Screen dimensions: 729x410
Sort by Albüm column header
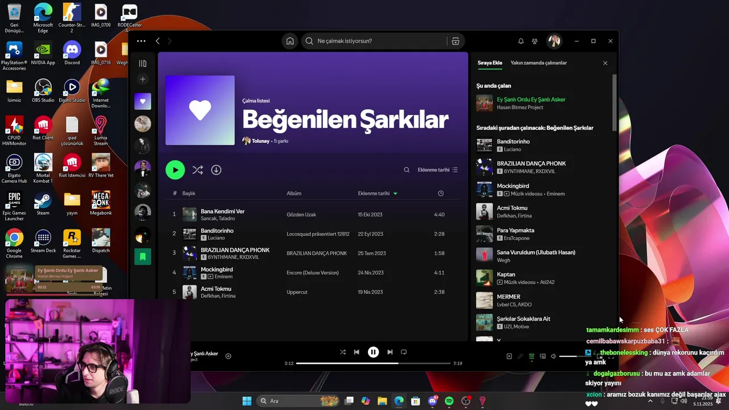[x=294, y=194]
